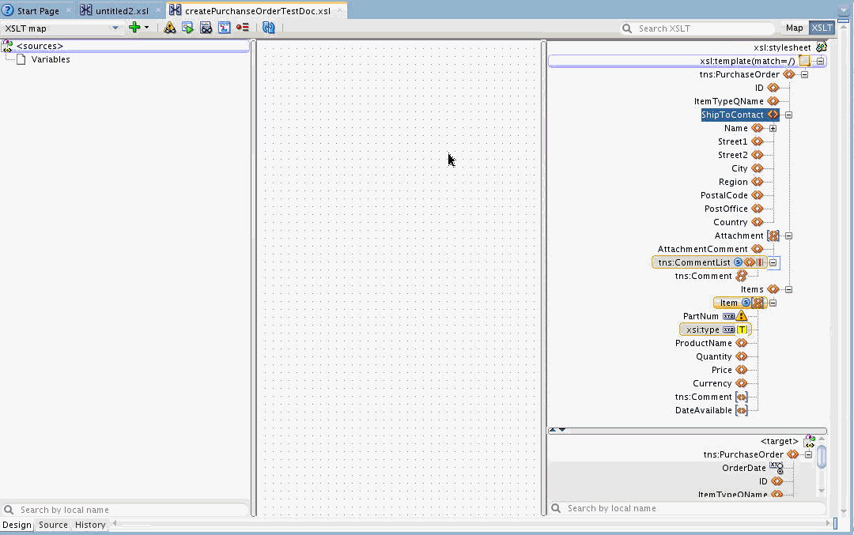Switch to the Source tab
This screenshot has width=854, height=535.
[53, 525]
